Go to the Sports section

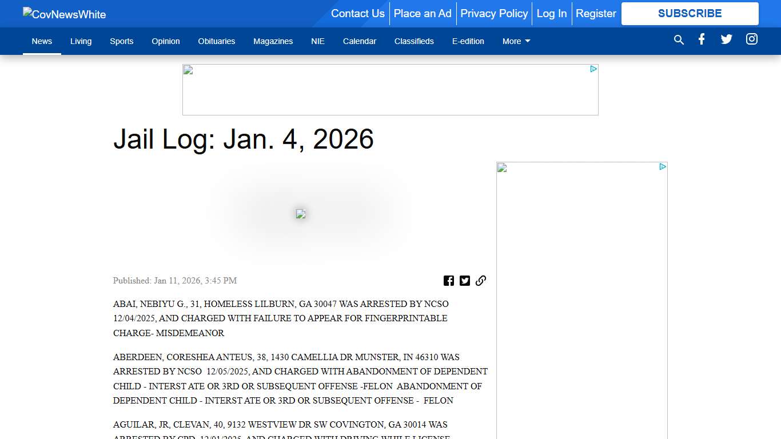121,41
